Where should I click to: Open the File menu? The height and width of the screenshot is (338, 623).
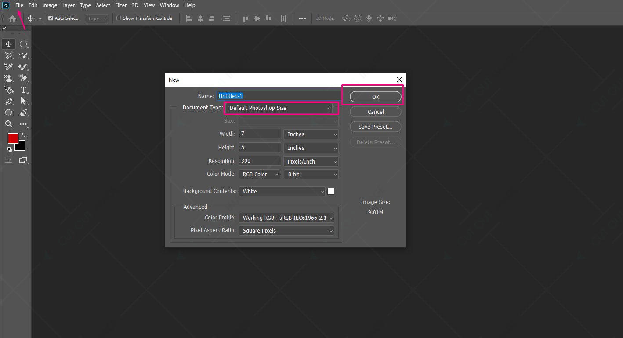[x=19, y=5]
